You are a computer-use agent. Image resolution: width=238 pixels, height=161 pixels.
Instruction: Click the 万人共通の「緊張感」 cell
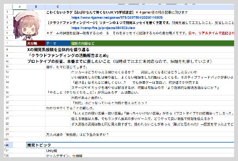point(77,134)
